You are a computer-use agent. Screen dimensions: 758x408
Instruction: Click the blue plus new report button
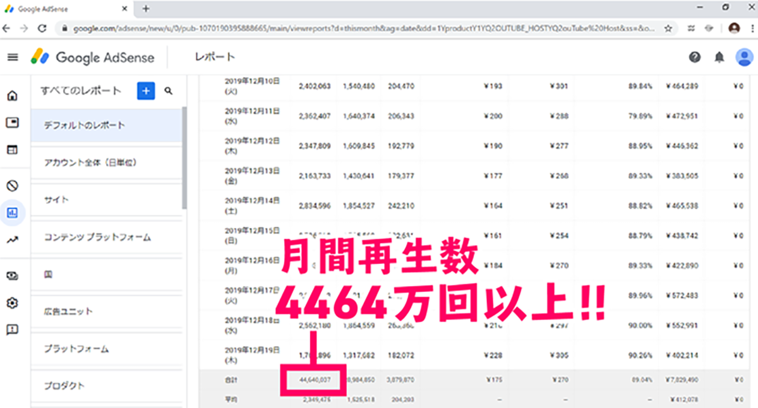pyautogui.click(x=146, y=91)
